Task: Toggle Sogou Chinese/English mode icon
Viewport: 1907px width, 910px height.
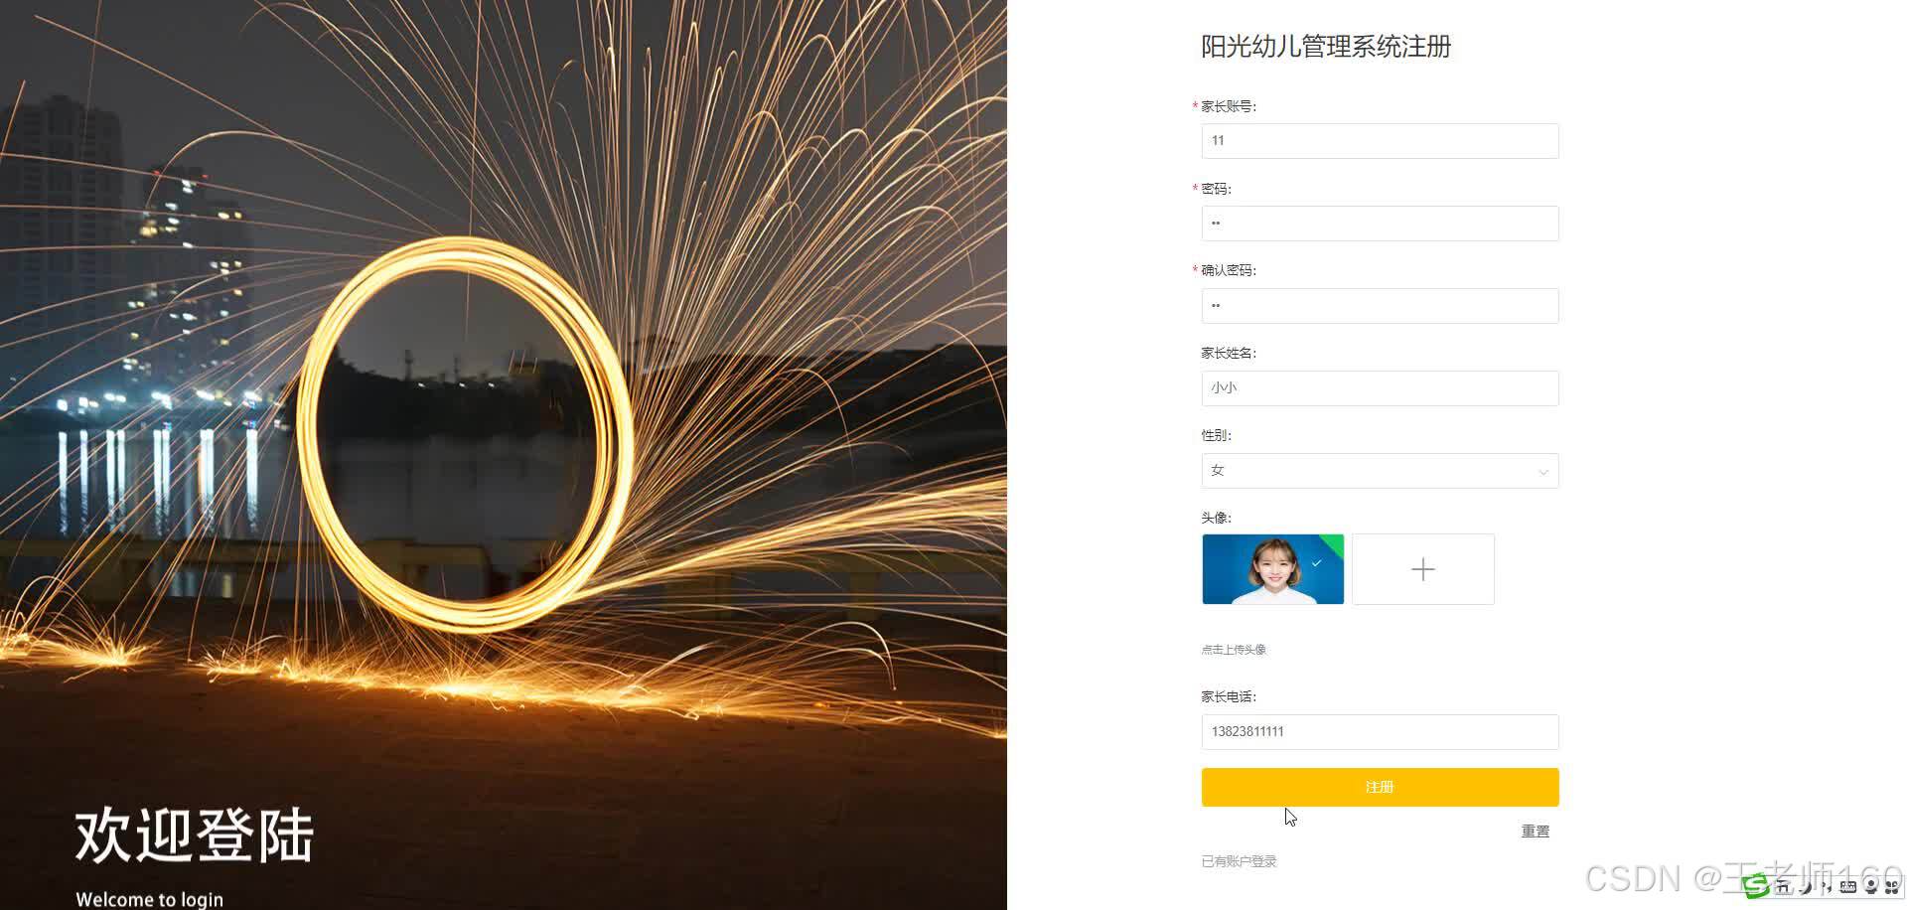Action: (1784, 887)
